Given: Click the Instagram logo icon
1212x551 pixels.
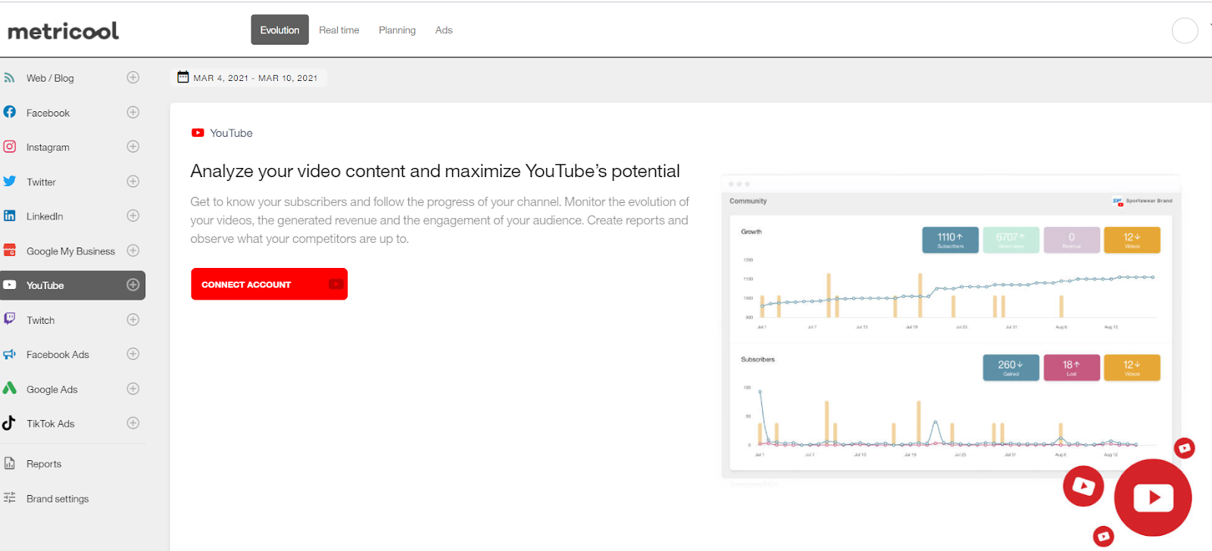Looking at the screenshot, I should pyautogui.click(x=9, y=146).
